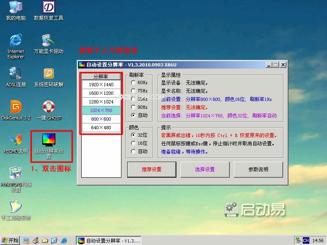Image resolution: width=327 pixels, height=245 pixels.
Task: Select the 1600×1200 resolution row
Action: (x=101, y=93)
